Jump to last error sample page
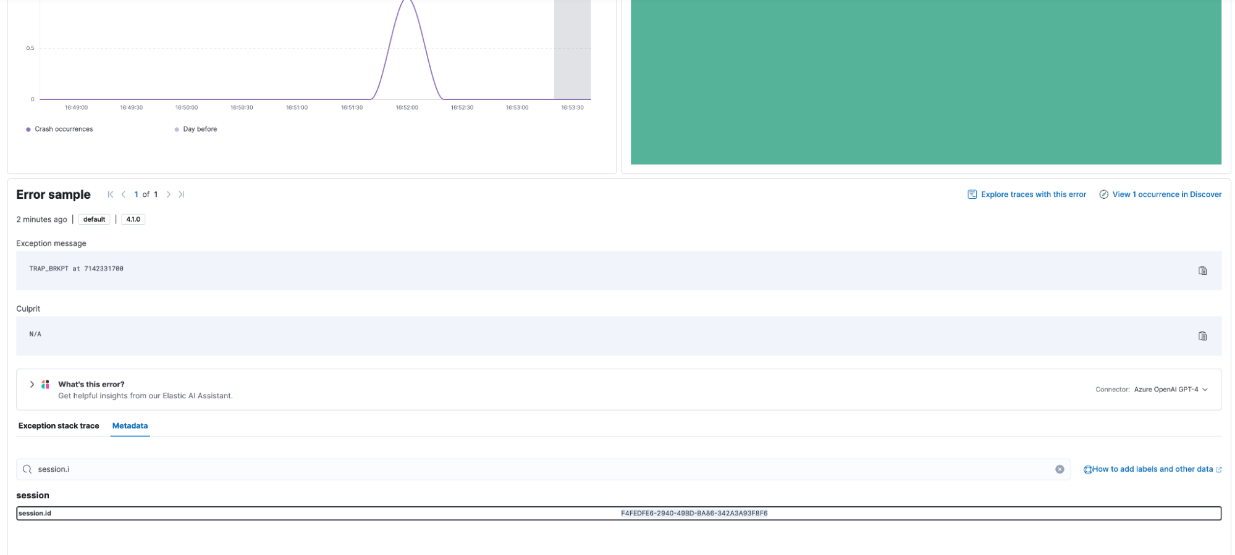This screenshot has height=555, width=1235. click(182, 194)
